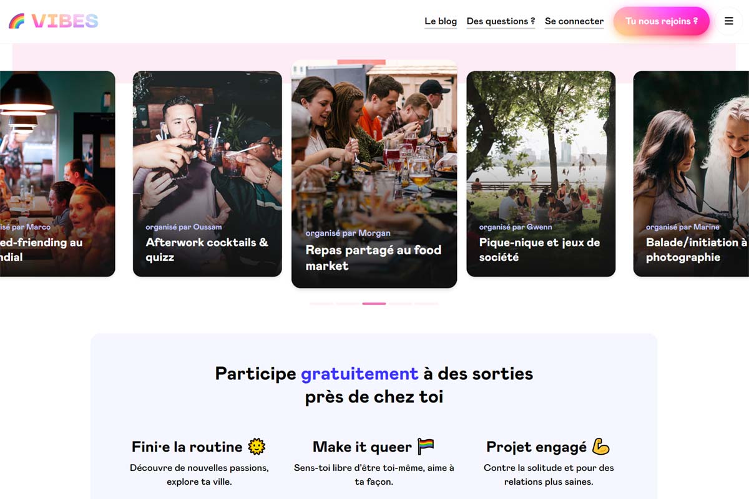The width and height of the screenshot is (749, 499).
Task: Click Se connecter link
Action: [574, 21]
